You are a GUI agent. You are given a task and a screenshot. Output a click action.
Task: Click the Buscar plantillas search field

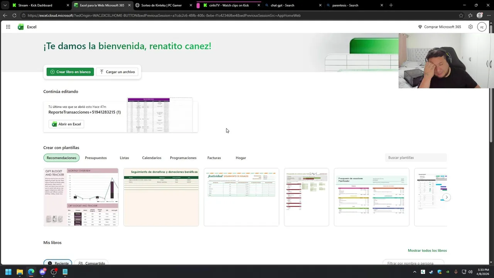(416, 158)
